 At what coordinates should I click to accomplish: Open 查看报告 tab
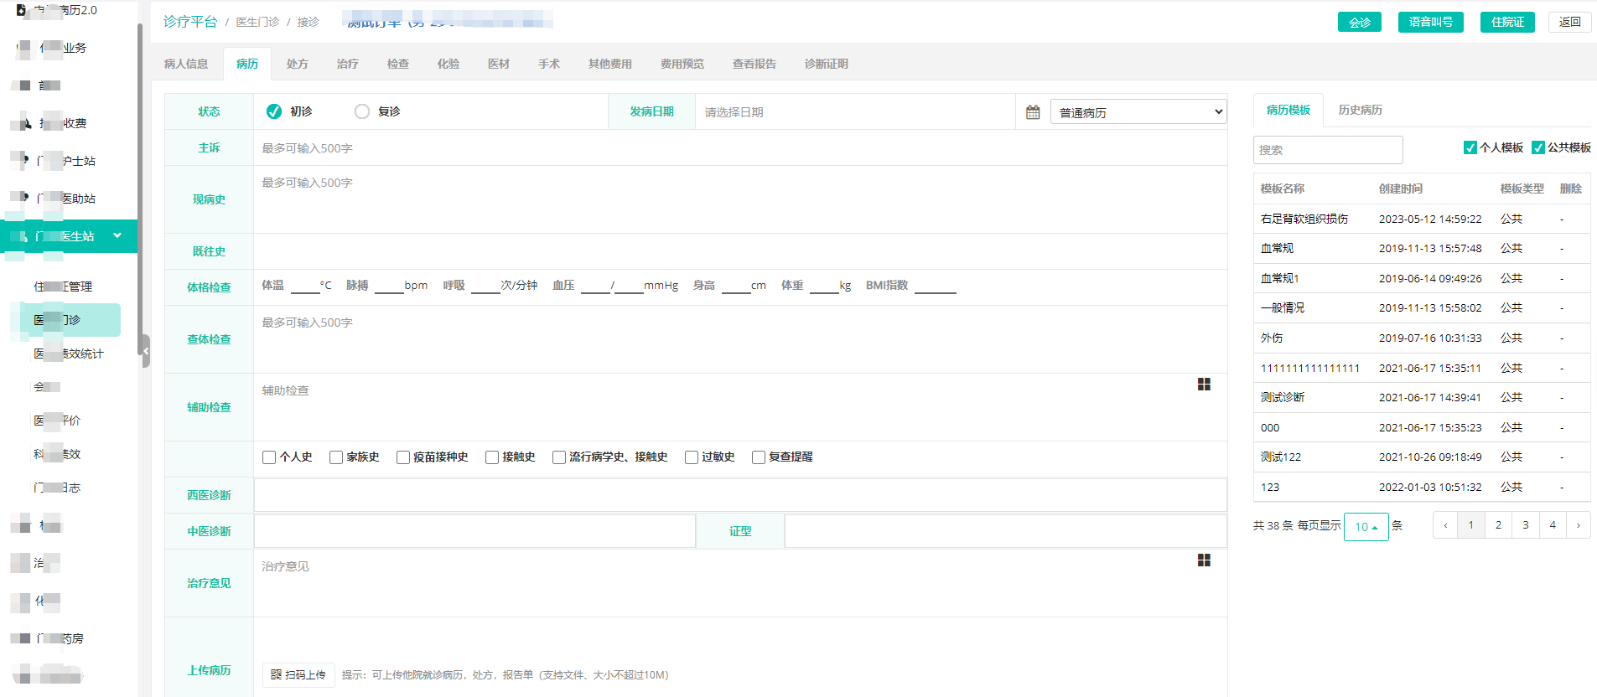[754, 64]
